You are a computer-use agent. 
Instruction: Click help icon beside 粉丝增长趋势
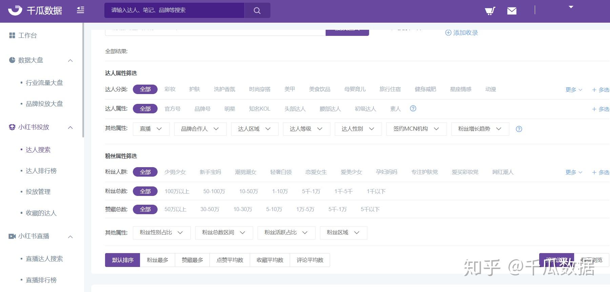519,129
